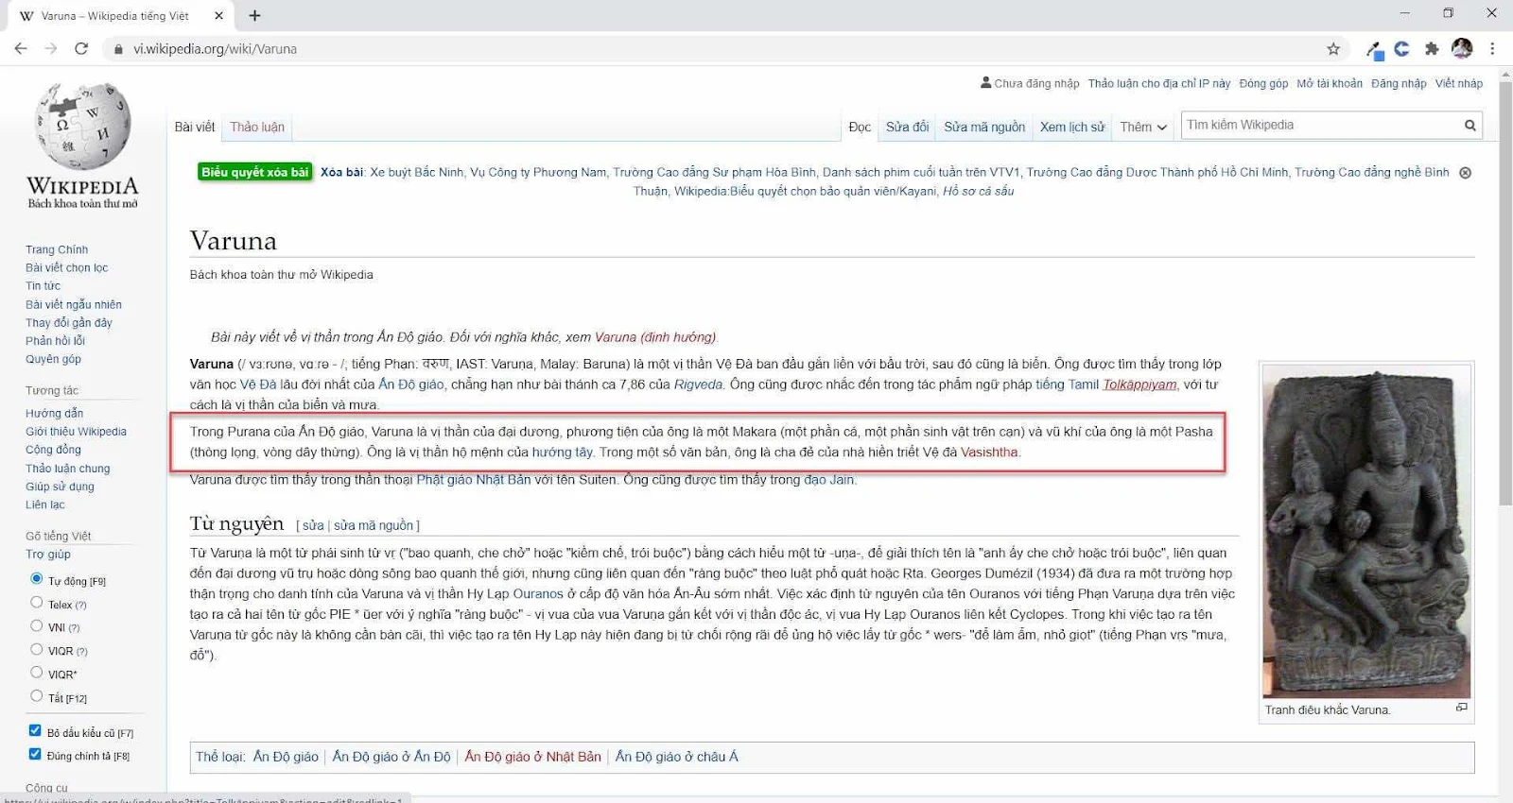Click the Mở tài khoản link
Image resolution: width=1513 pixels, height=803 pixels.
1330,83
